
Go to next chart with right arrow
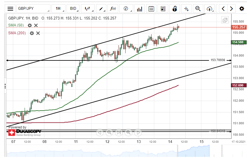click(x=231, y=9)
